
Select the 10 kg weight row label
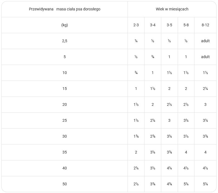click(64, 73)
